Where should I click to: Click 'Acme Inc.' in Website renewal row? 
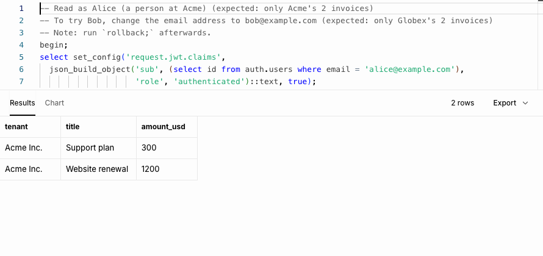[31, 169]
